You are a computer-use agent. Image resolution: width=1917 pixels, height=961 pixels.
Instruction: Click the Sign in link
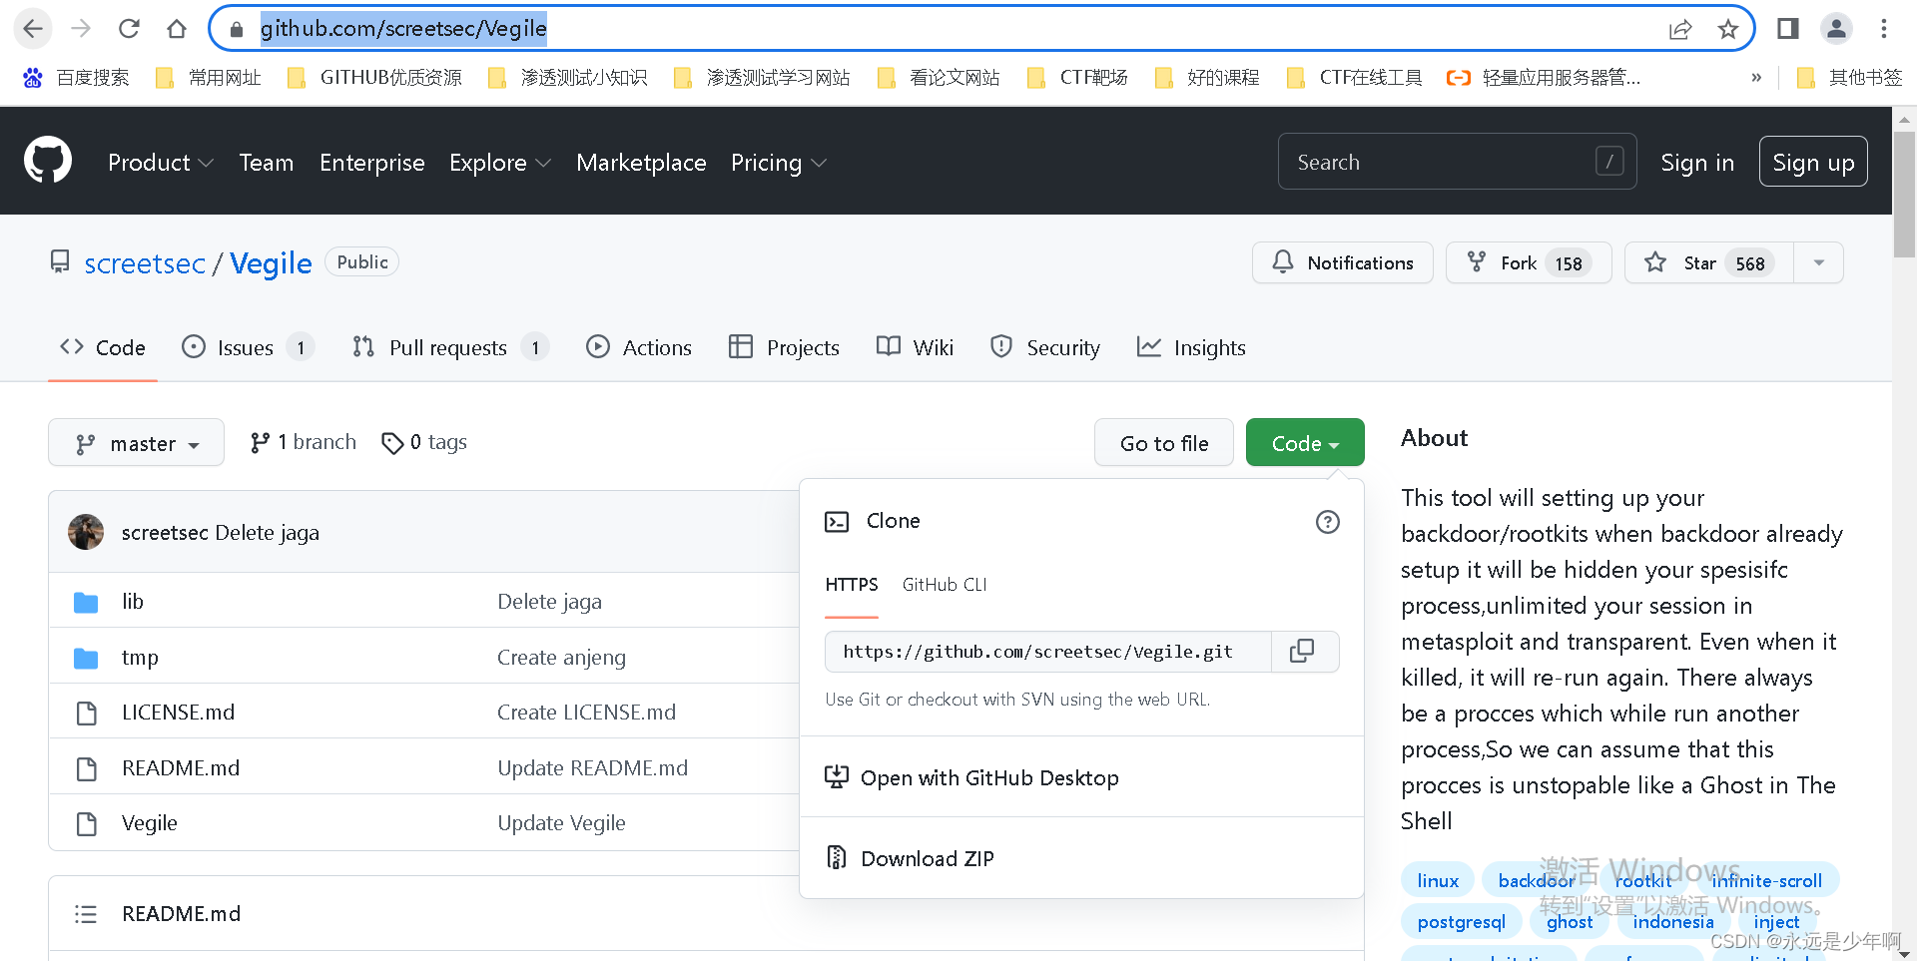click(x=1697, y=163)
